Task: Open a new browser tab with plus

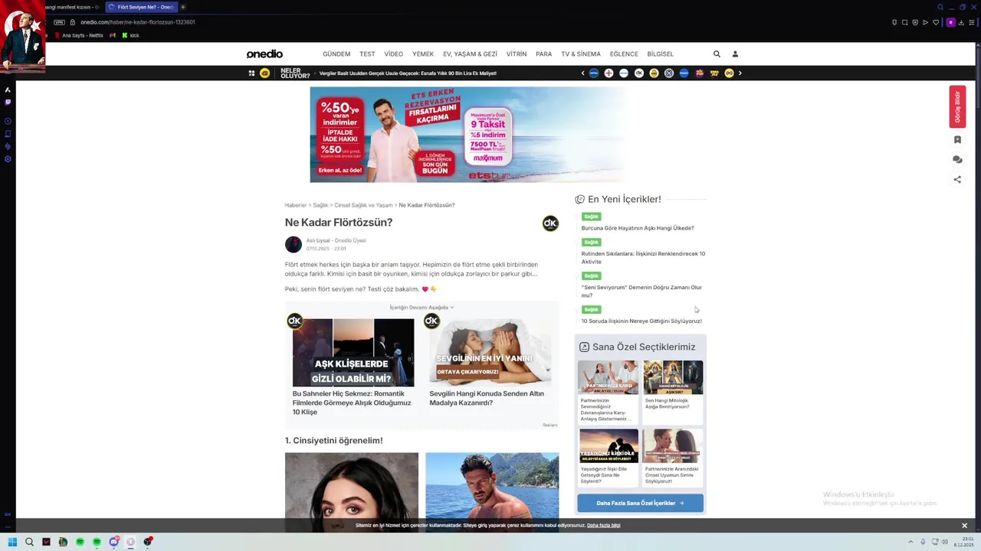Action: pyautogui.click(x=183, y=7)
